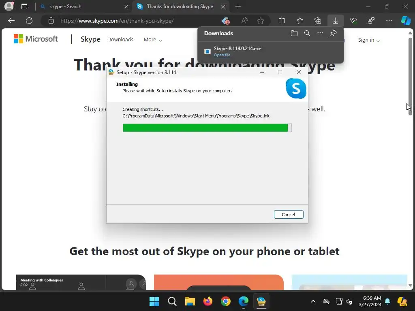Open the Edge share/workspaces icon
The height and width of the screenshot is (311, 415).
pyautogui.click(x=371, y=21)
